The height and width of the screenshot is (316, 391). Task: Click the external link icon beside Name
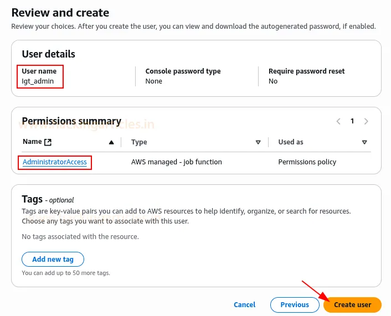point(48,142)
